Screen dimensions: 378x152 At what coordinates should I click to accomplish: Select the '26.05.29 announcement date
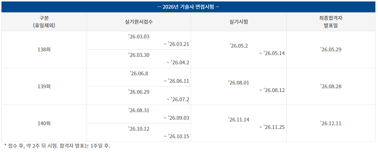coord(331,50)
